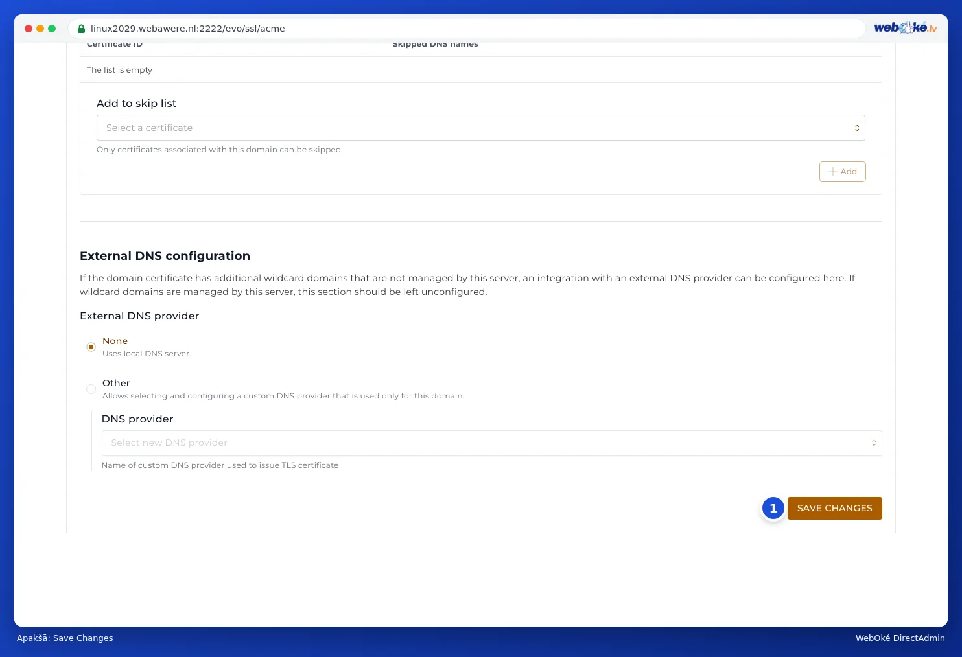The width and height of the screenshot is (962, 657).
Task: Click the macOS yellow minimize window dot
Action: (x=40, y=29)
